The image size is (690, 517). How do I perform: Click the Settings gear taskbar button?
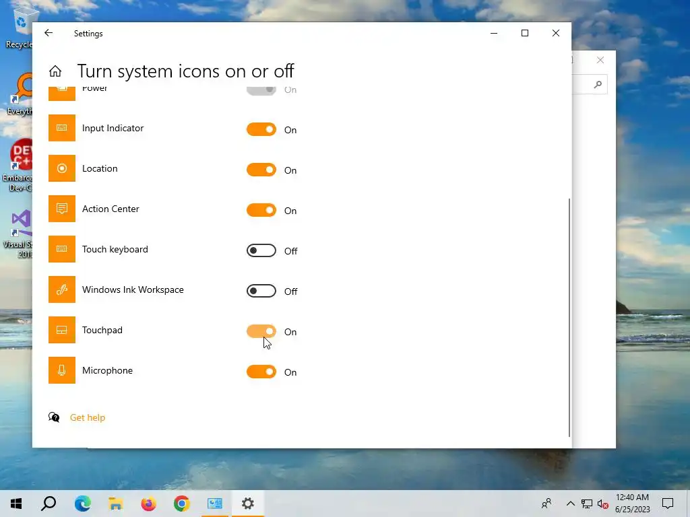[248, 504]
